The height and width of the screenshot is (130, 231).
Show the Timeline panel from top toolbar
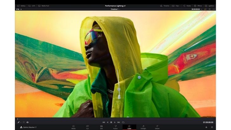click(165, 6)
